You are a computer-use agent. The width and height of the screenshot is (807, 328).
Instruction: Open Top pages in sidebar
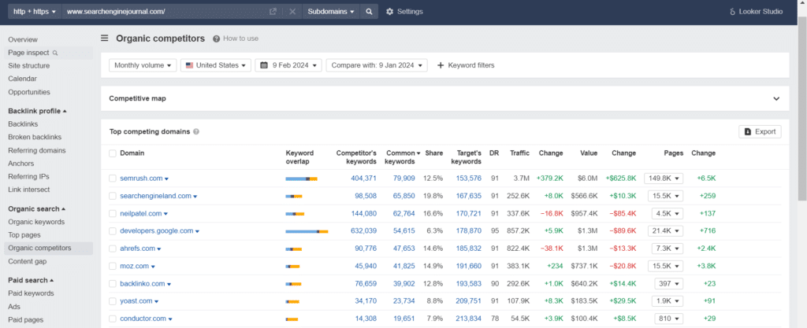(23, 235)
